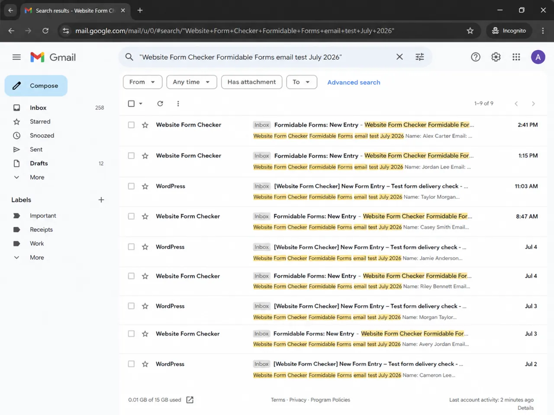Screen dimensions: 554x415
Task: Open the search options slider icon
Action: pyautogui.click(x=419, y=57)
